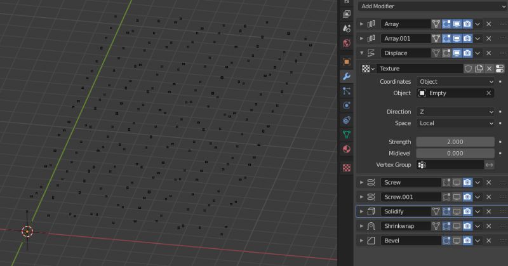The width and height of the screenshot is (508, 266).
Task: Remove the Array.001 modifier
Action: coord(489,39)
